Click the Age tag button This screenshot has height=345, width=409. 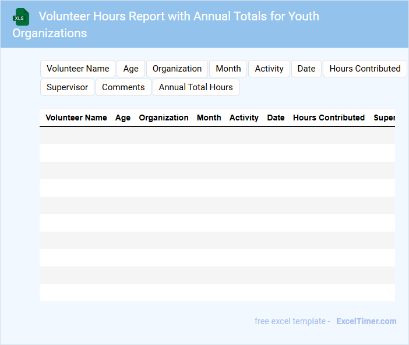(x=131, y=69)
